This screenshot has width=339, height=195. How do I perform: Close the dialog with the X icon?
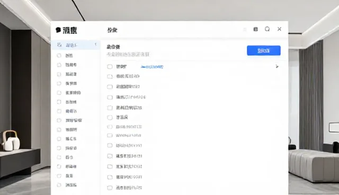pyautogui.click(x=279, y=29)
